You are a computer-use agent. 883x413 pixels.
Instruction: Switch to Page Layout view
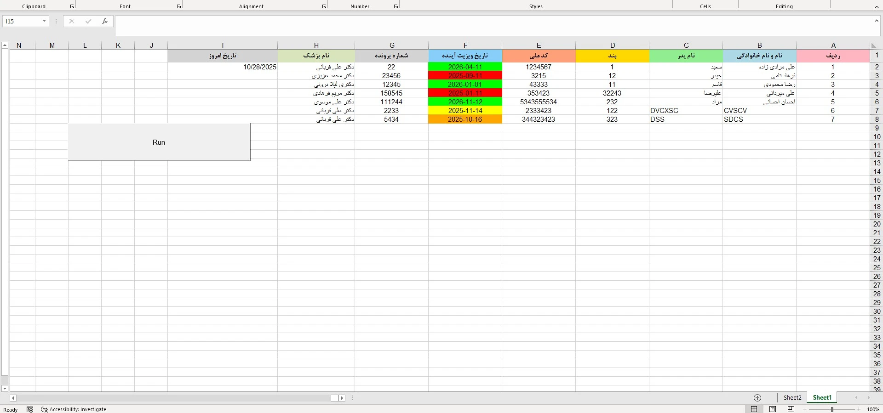pos(773,409)
